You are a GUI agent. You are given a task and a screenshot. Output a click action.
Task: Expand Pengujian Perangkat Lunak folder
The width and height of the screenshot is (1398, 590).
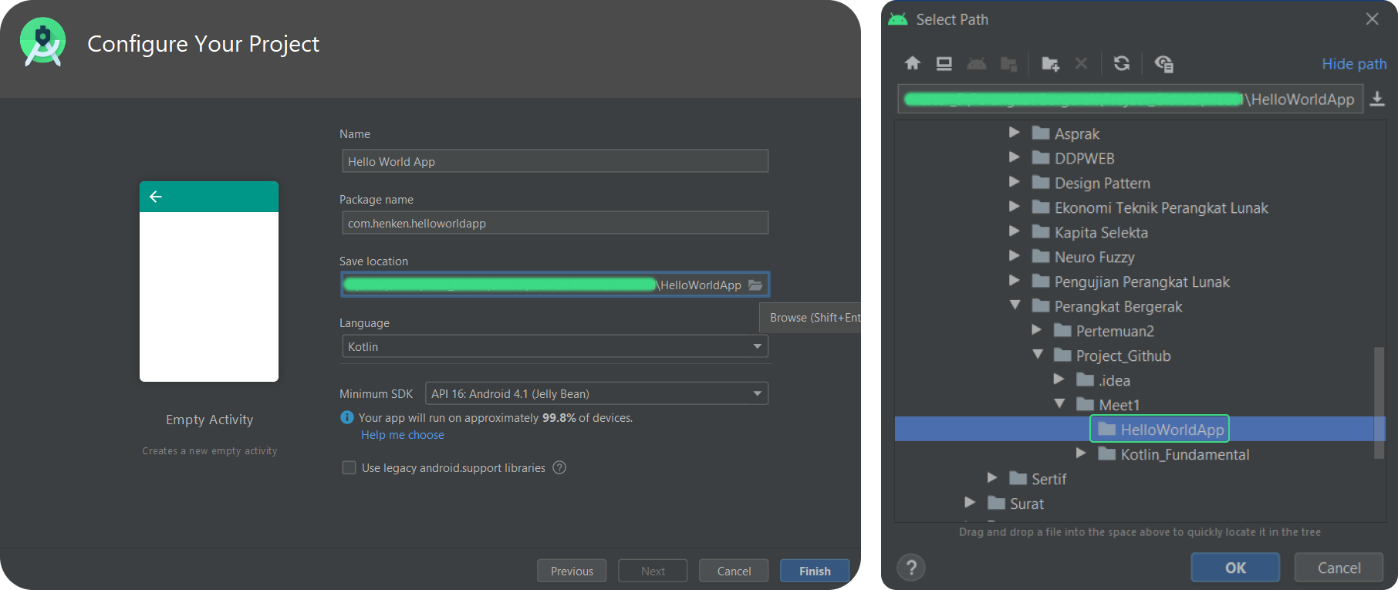(x=1015, y=281)
